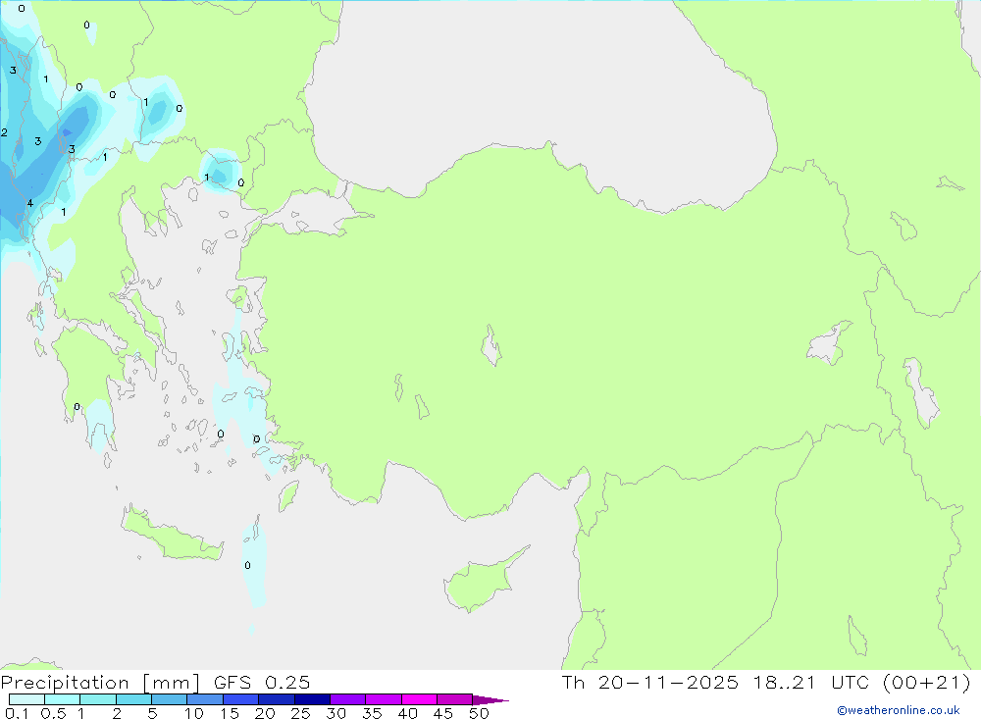Viewport: 981px width, 719px height.
Task: Click the '20' legend scale label
Action: (265, 713)
